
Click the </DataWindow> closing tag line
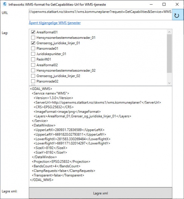pyautogui.click(x=44, y=157)
